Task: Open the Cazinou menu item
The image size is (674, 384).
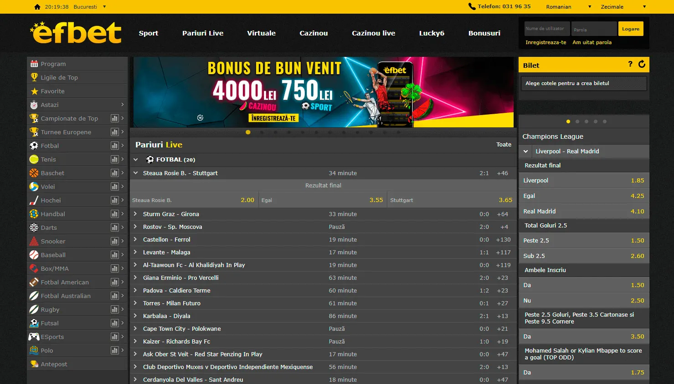Action: [x=314, y=33]
